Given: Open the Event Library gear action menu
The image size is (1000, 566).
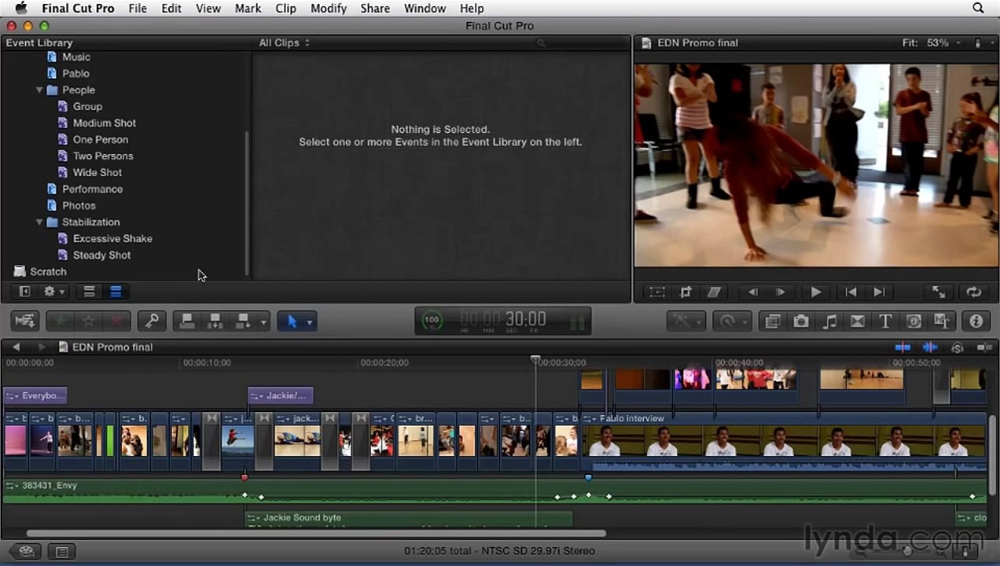Looking at the screenshot, I should click(54, 292).
